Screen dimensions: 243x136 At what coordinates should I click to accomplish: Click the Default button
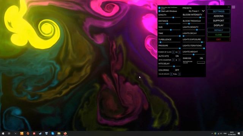[x=219, y=30]
